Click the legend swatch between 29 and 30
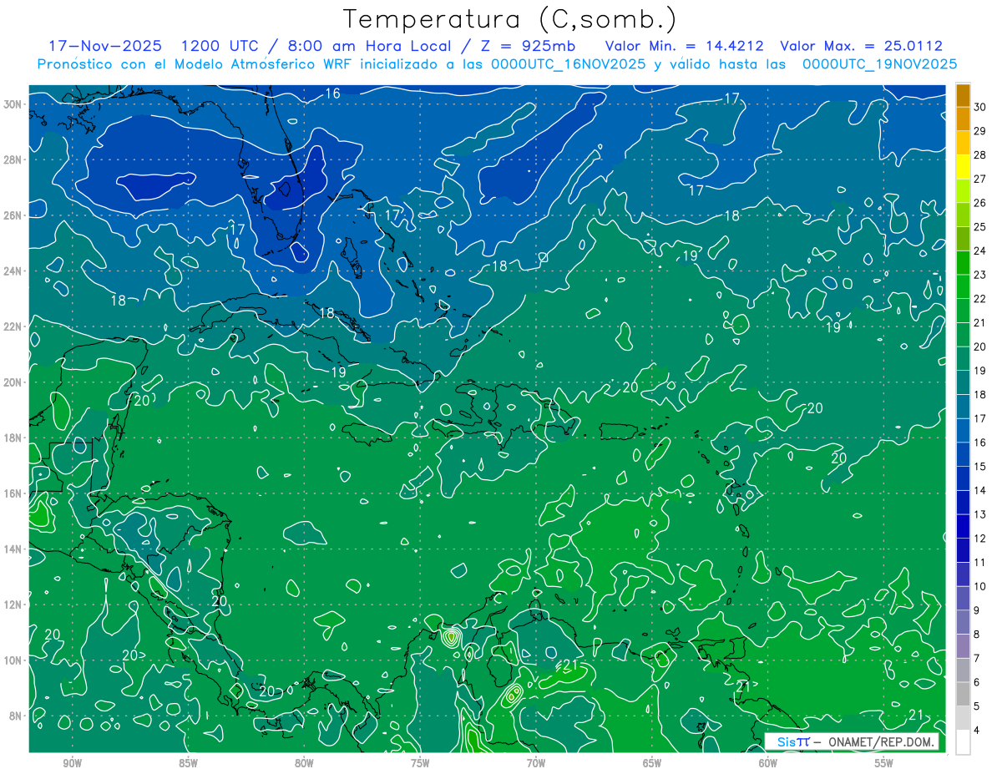The width and height of the screenshot is (1002, 774). coord(963,119)
